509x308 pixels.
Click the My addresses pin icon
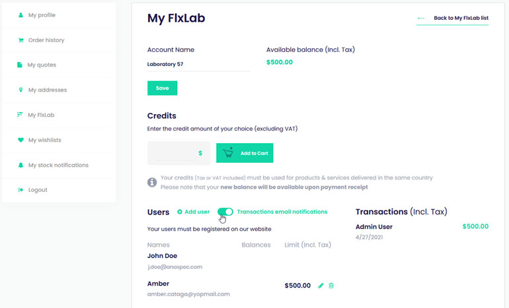point(20,90)
